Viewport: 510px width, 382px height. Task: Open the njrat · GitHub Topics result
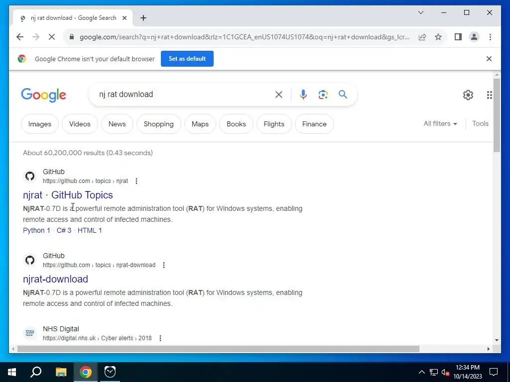point(68,195)
